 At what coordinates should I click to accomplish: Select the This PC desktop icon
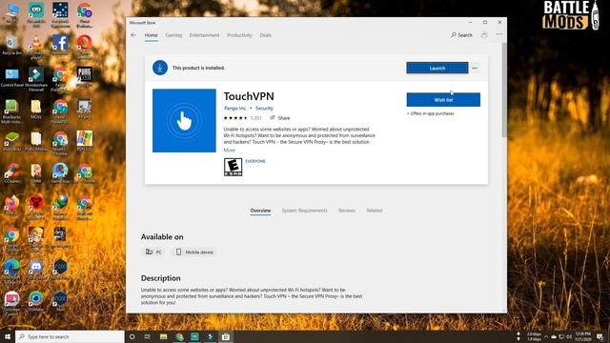pos(11,13)
